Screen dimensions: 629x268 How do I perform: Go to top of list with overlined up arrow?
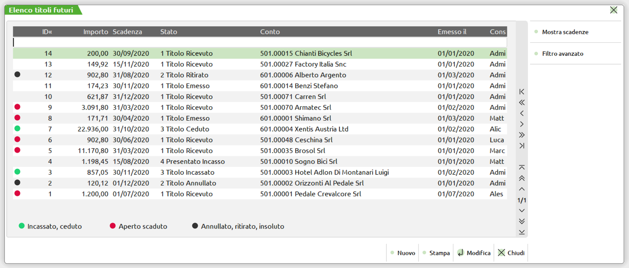coord(522,167)
